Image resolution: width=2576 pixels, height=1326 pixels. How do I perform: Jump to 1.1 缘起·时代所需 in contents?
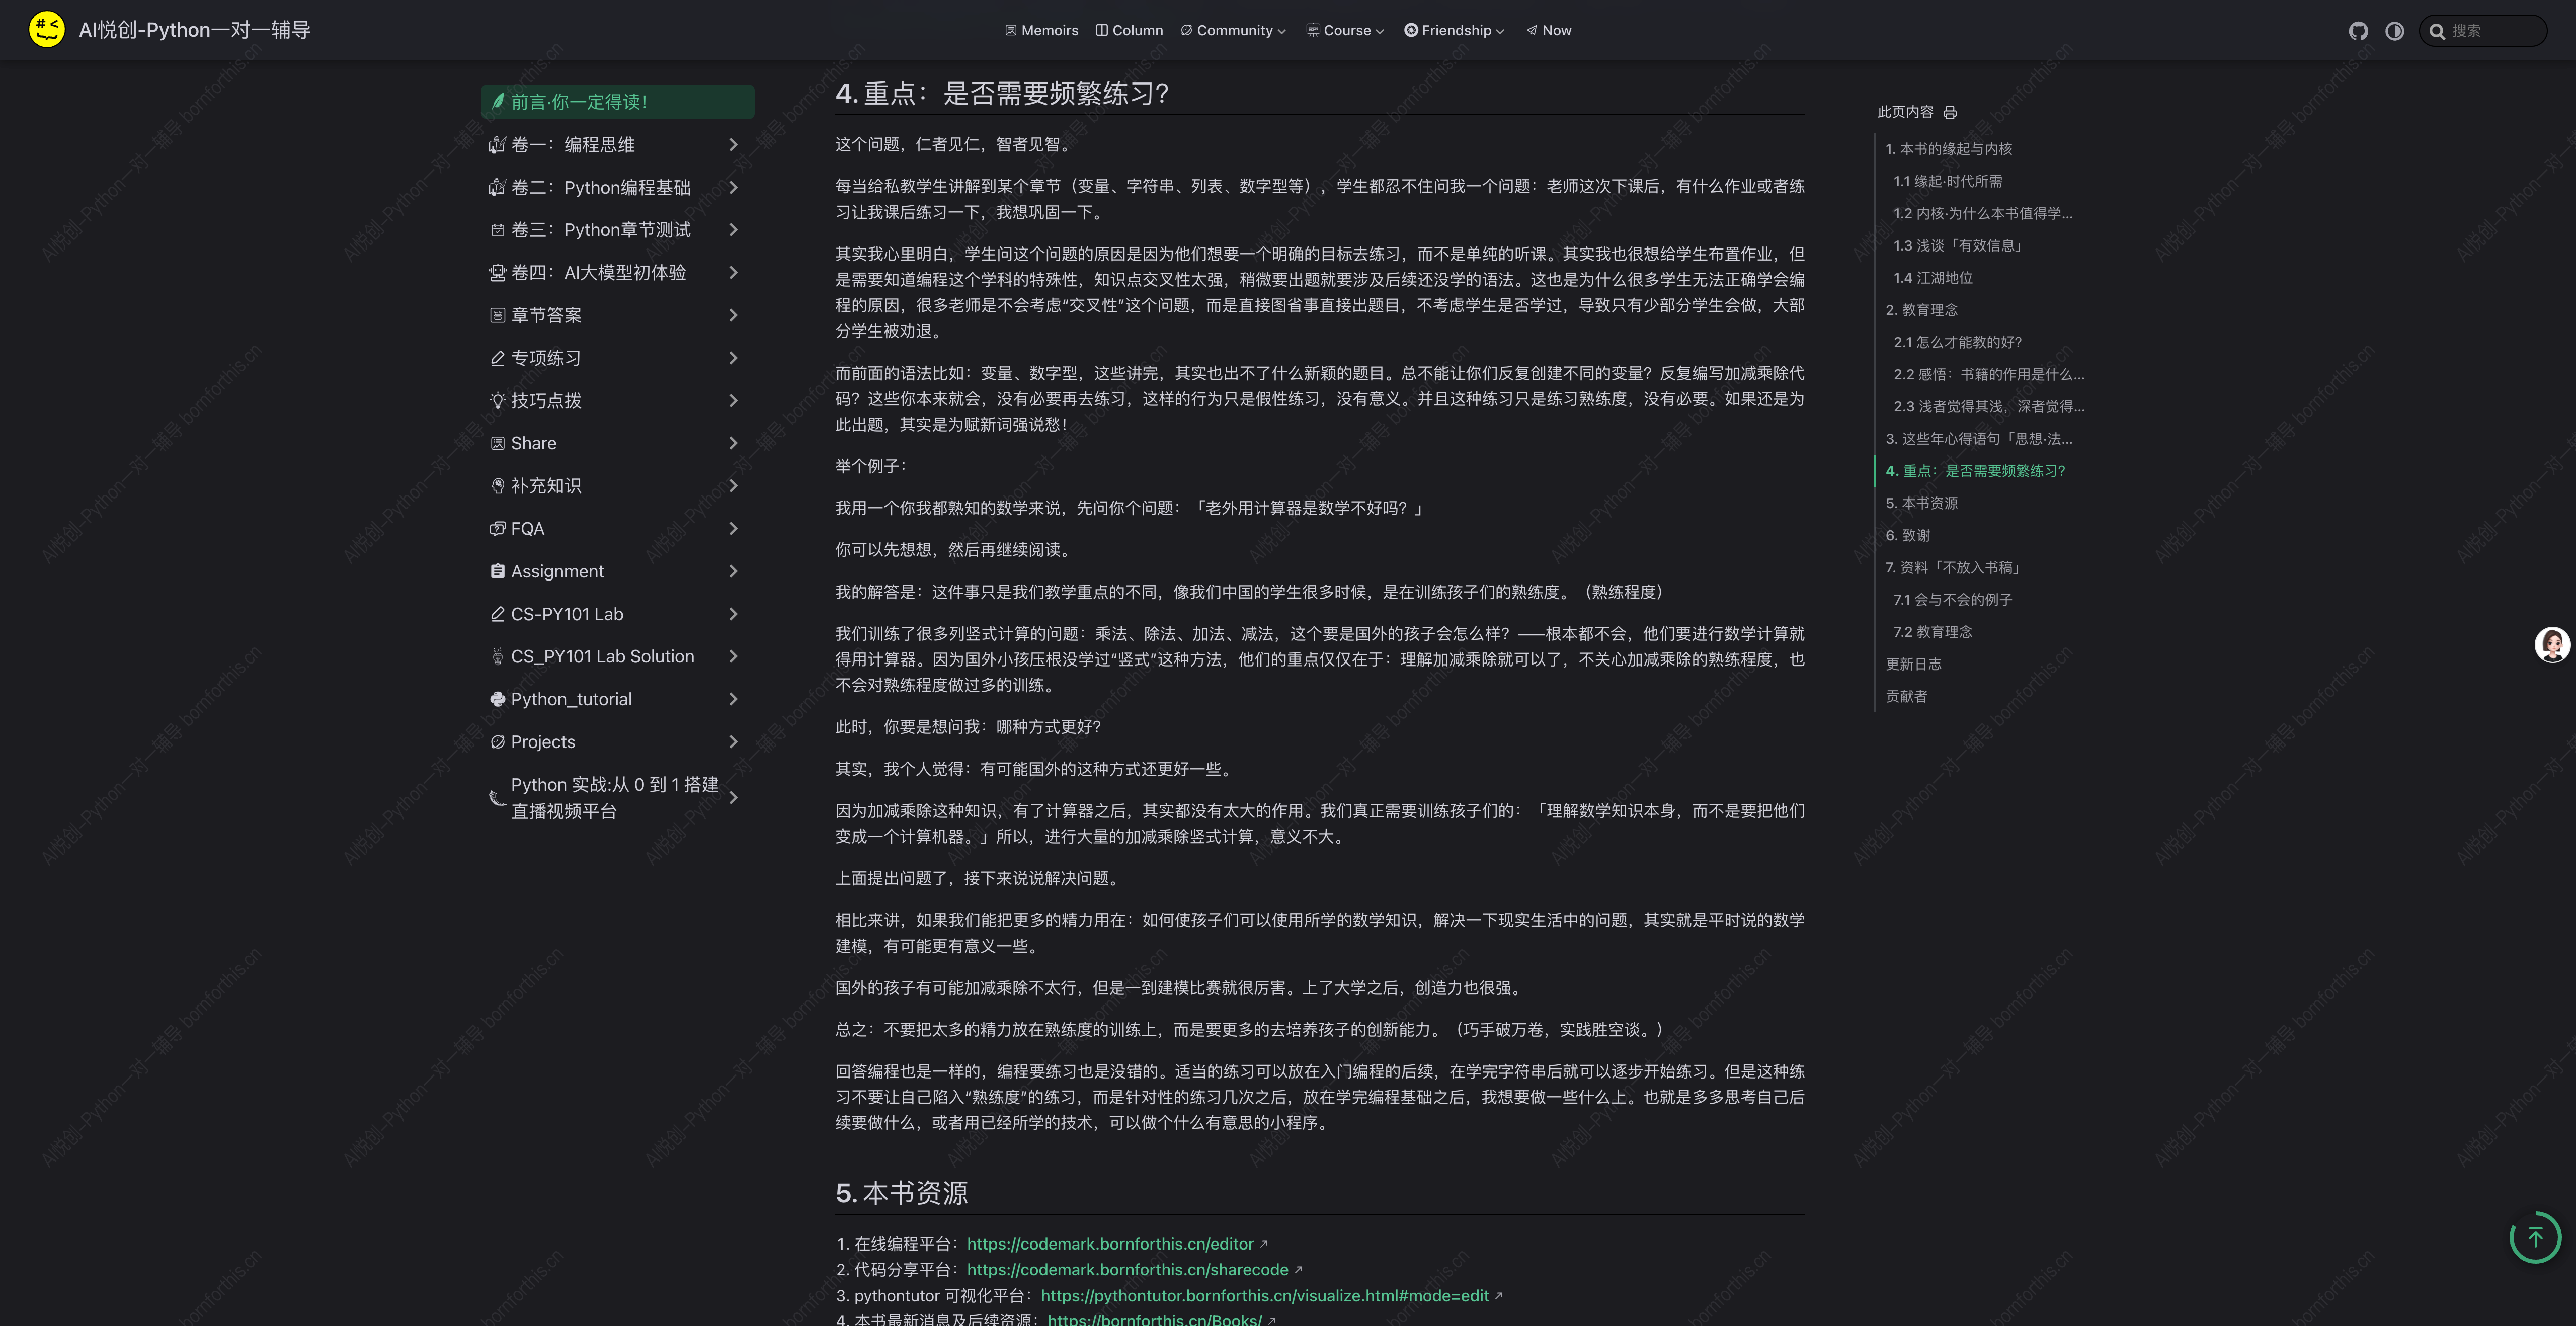1947,181
